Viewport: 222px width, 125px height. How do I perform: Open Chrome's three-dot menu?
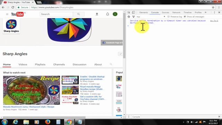(219, 7)
